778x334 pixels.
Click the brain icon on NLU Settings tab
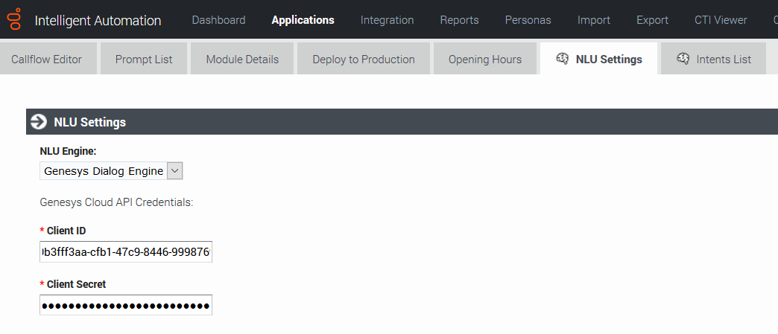562,59
